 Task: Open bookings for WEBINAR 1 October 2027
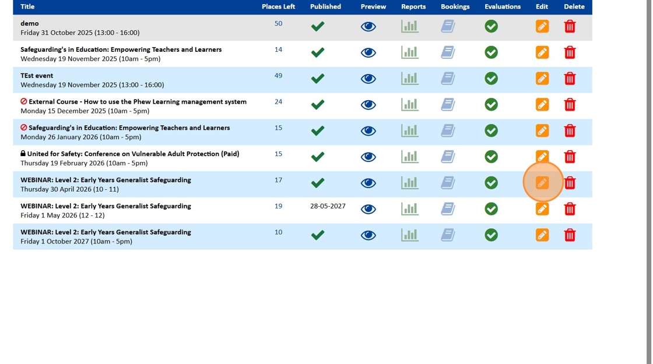448,235
